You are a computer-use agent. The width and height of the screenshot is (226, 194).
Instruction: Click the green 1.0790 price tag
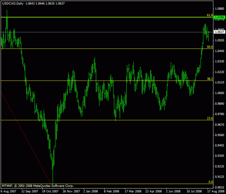click(x=219, y=17)
